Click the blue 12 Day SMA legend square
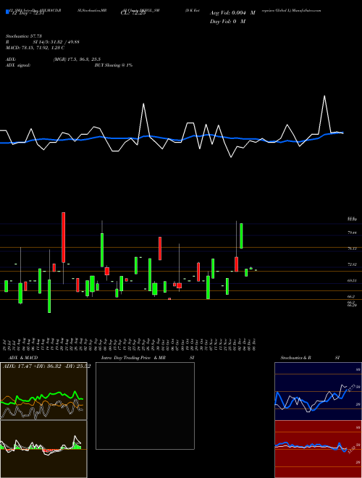The height and width of the screenshot is (478, 362). click(x=7, y=12)
